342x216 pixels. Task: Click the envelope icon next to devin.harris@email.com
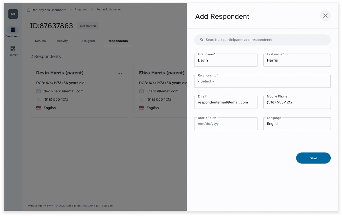(39, 91)
